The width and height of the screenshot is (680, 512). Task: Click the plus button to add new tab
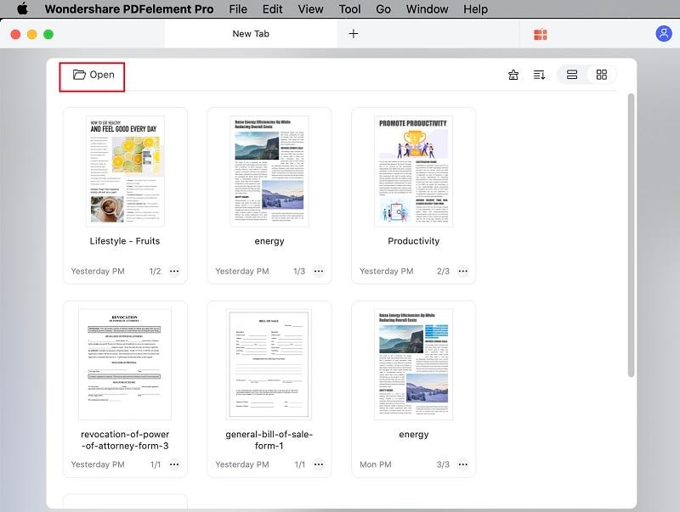pos(351,35)
